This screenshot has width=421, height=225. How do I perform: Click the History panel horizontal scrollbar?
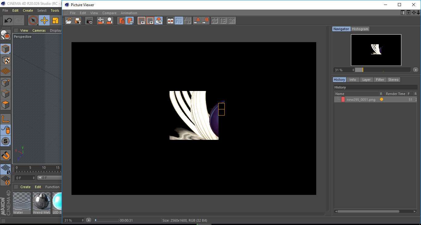(x=369, y=211)
